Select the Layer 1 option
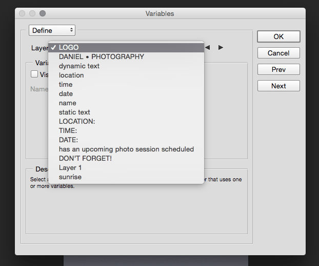319x266 pixels. [70, 168]
